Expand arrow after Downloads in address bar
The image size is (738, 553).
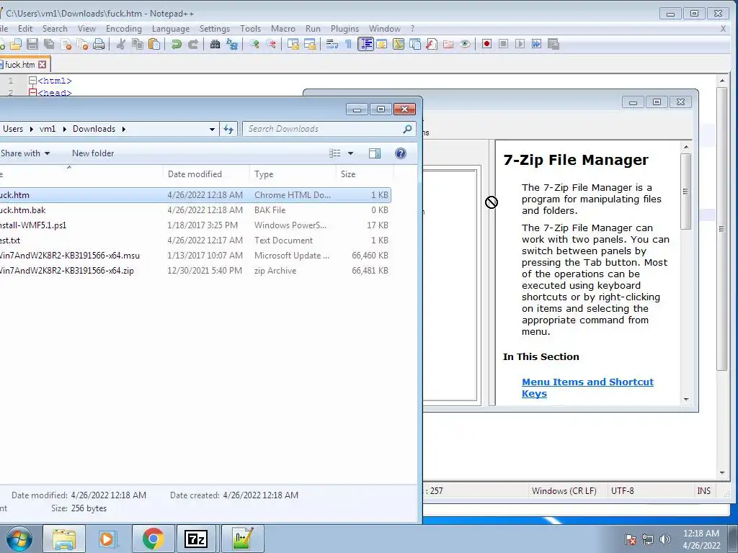123,129
